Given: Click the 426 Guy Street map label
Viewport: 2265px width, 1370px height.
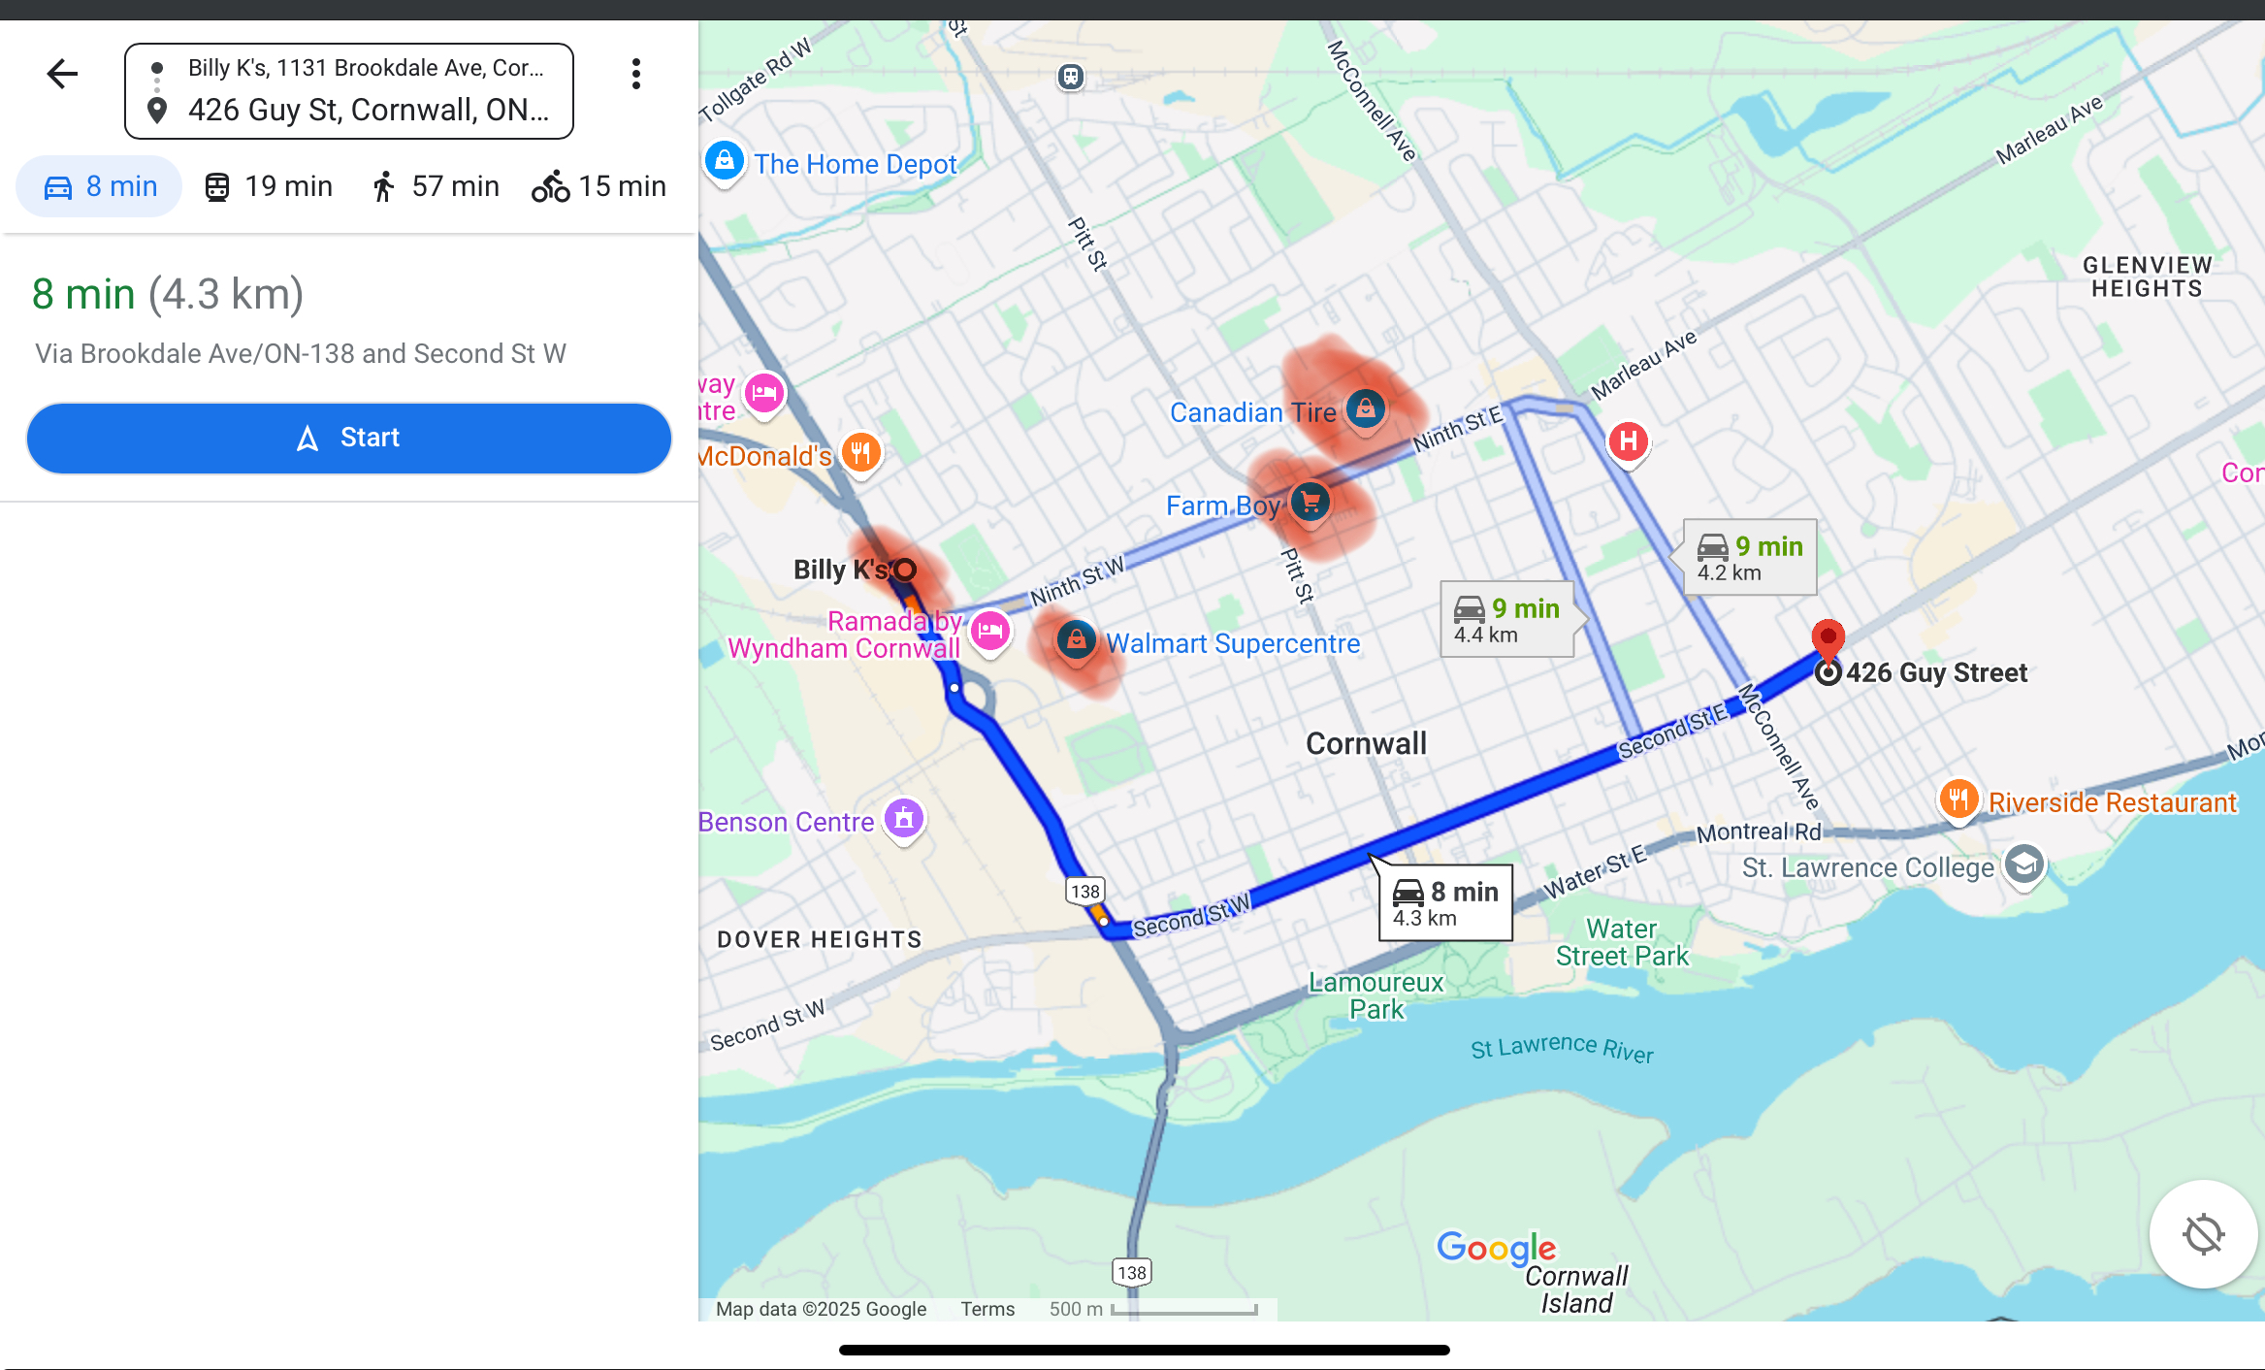Looking at the screenshot, I should coord(1936,672).
